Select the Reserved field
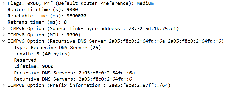This screenshot has height=91, width=225. pos(25,60)
